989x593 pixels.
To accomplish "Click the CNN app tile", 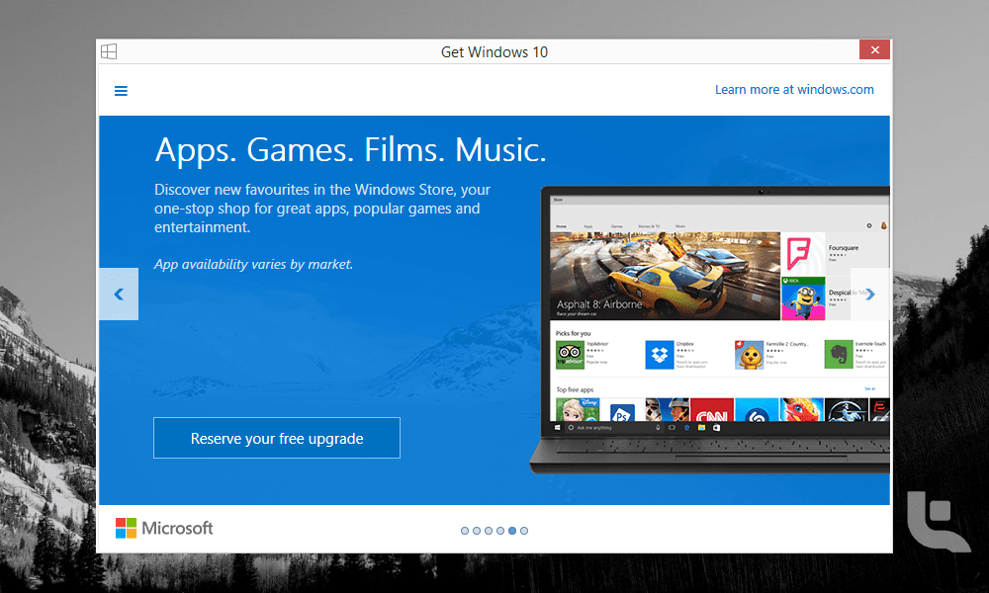I will pos(712,409).
